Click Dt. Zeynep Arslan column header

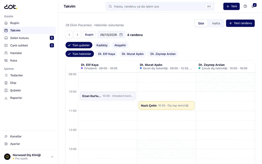(x=225, y=66)
